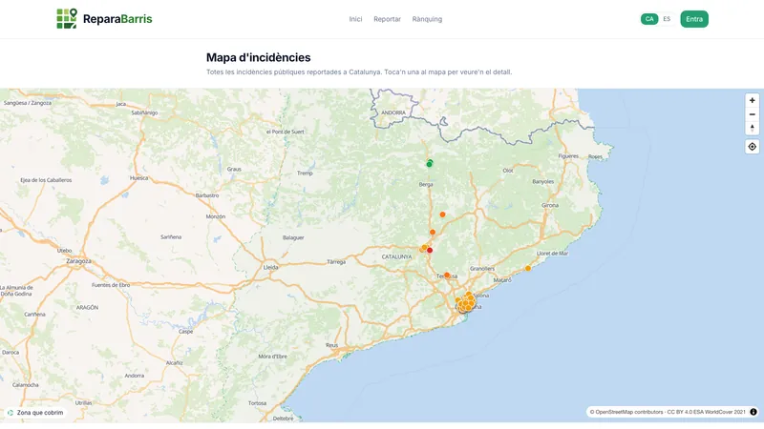Screen dimensions: 764x429
Task: Click the Mataró label on map
Action: pyautogui.click(x=502, y=280)
